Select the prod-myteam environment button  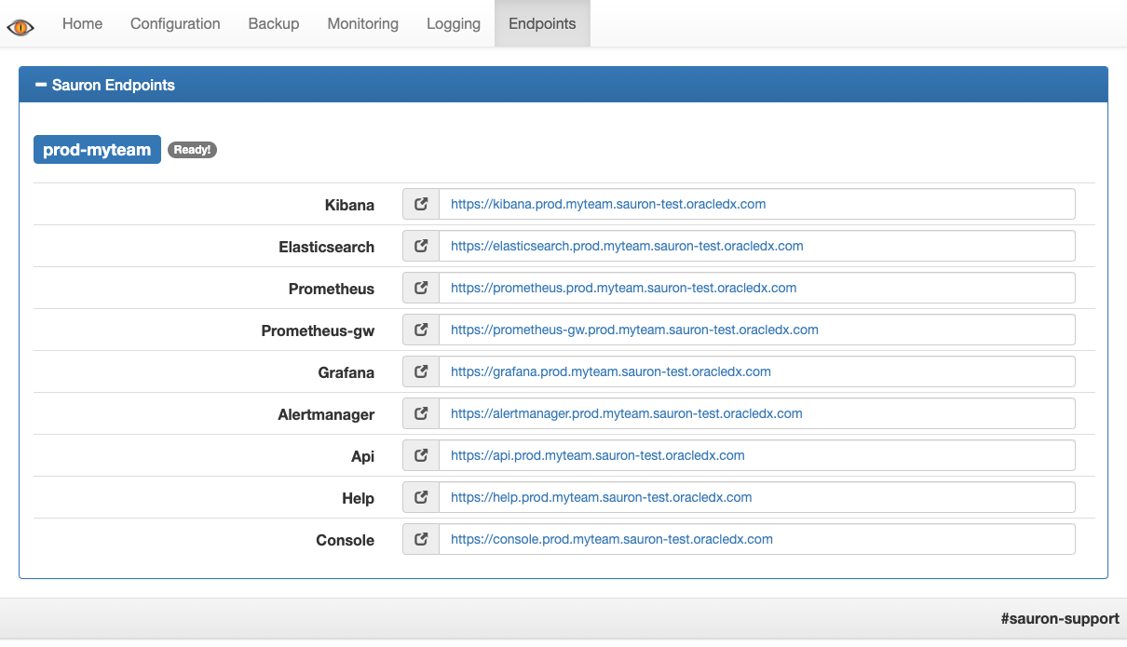point(97,149)
